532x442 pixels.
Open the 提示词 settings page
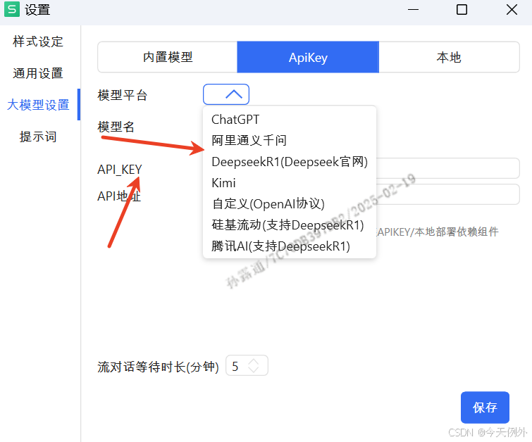coord(38,137)
